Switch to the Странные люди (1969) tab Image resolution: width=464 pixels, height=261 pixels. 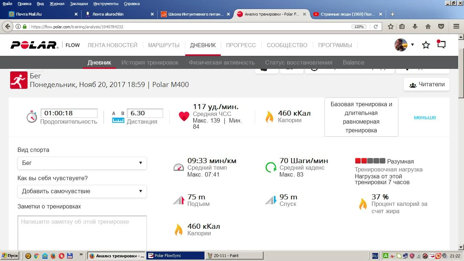347,14
